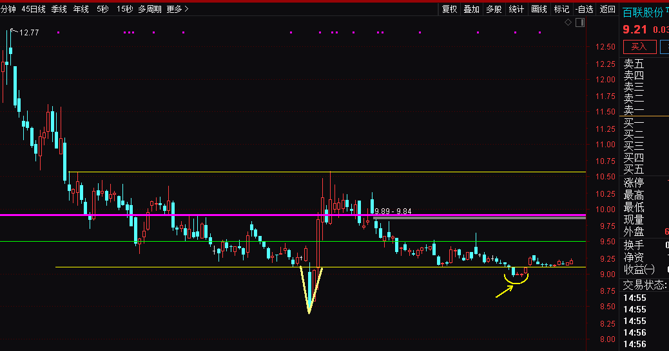Viewport: 669px width, 351px height.
Task: Select the 卖五 ask row
Action: 634,64
